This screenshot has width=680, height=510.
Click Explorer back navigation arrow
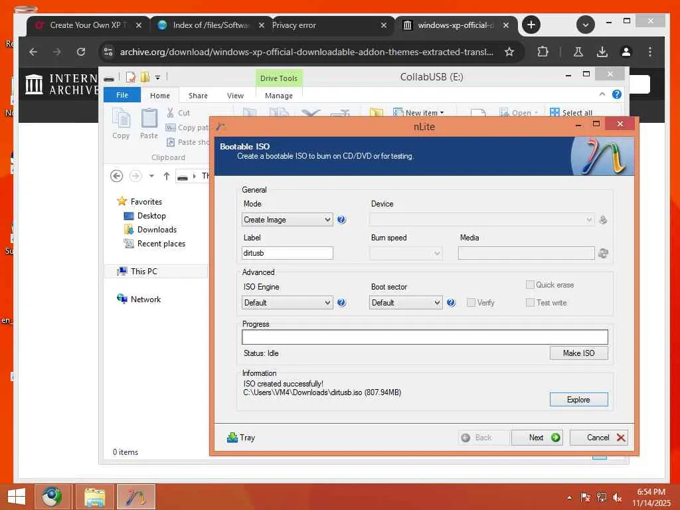(x=117, y=176)
